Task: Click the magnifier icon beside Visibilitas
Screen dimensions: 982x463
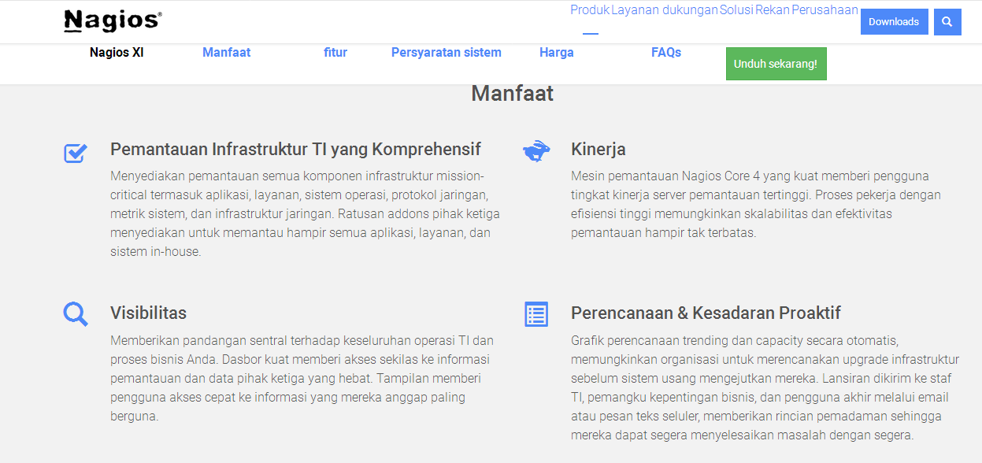Action: click(x=76, y=314)
